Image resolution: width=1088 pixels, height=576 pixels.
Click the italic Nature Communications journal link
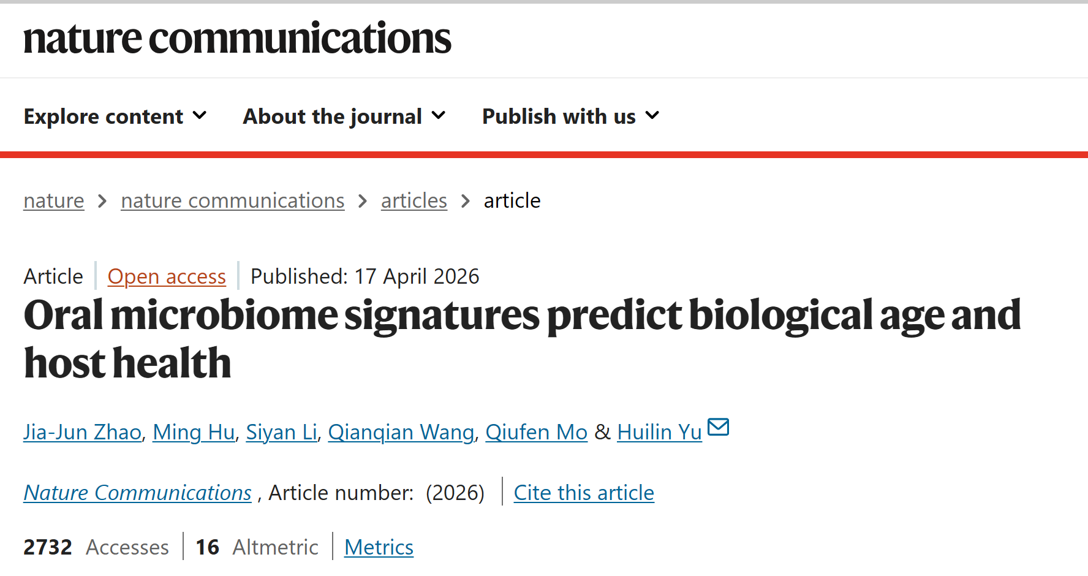(x=138, y=493)
